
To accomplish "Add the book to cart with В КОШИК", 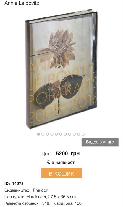I will [61, 173].
